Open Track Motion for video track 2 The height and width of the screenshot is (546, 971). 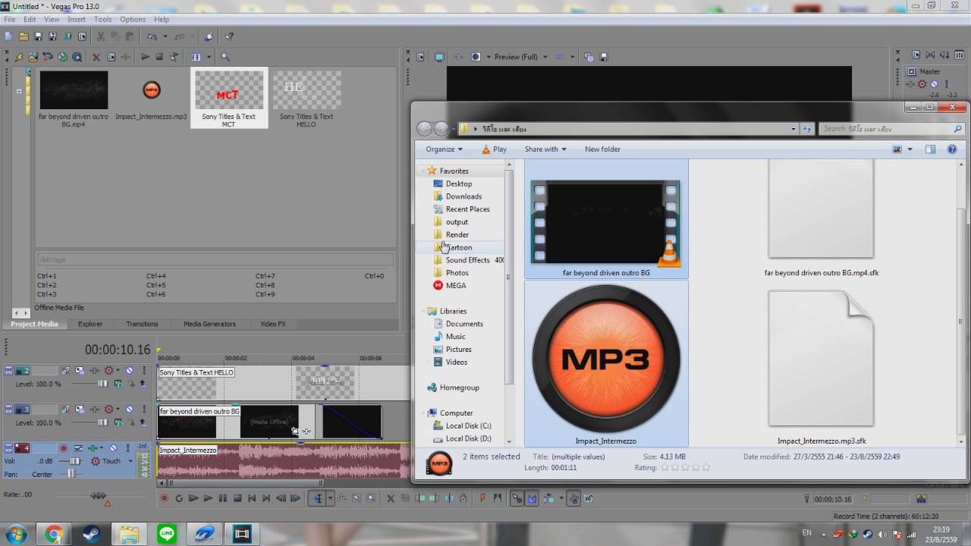(x=80, y=371)
